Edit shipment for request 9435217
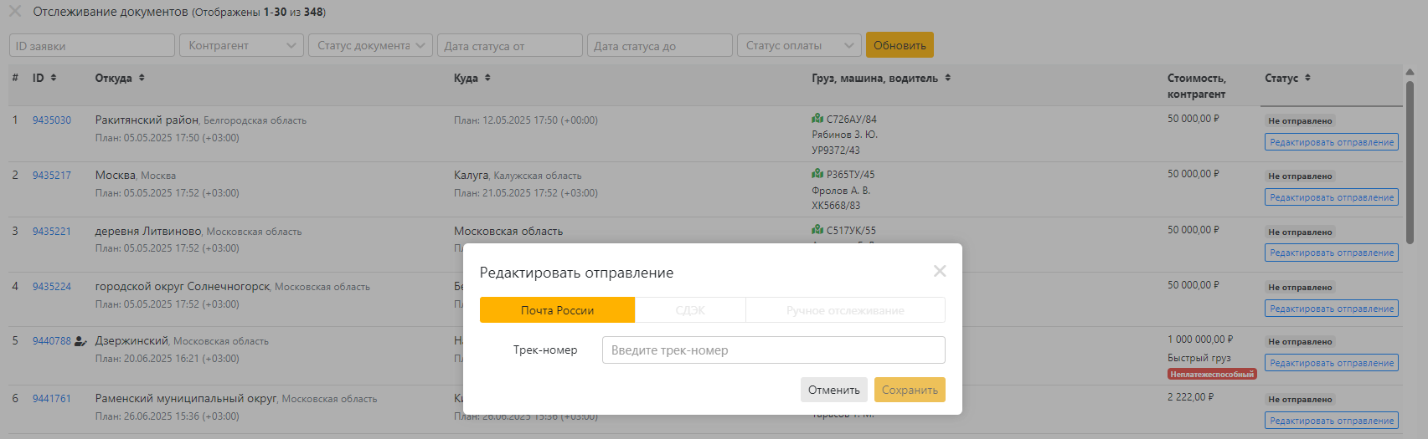The height and width of the screenshot is (439, 1428). point(1332,197)
